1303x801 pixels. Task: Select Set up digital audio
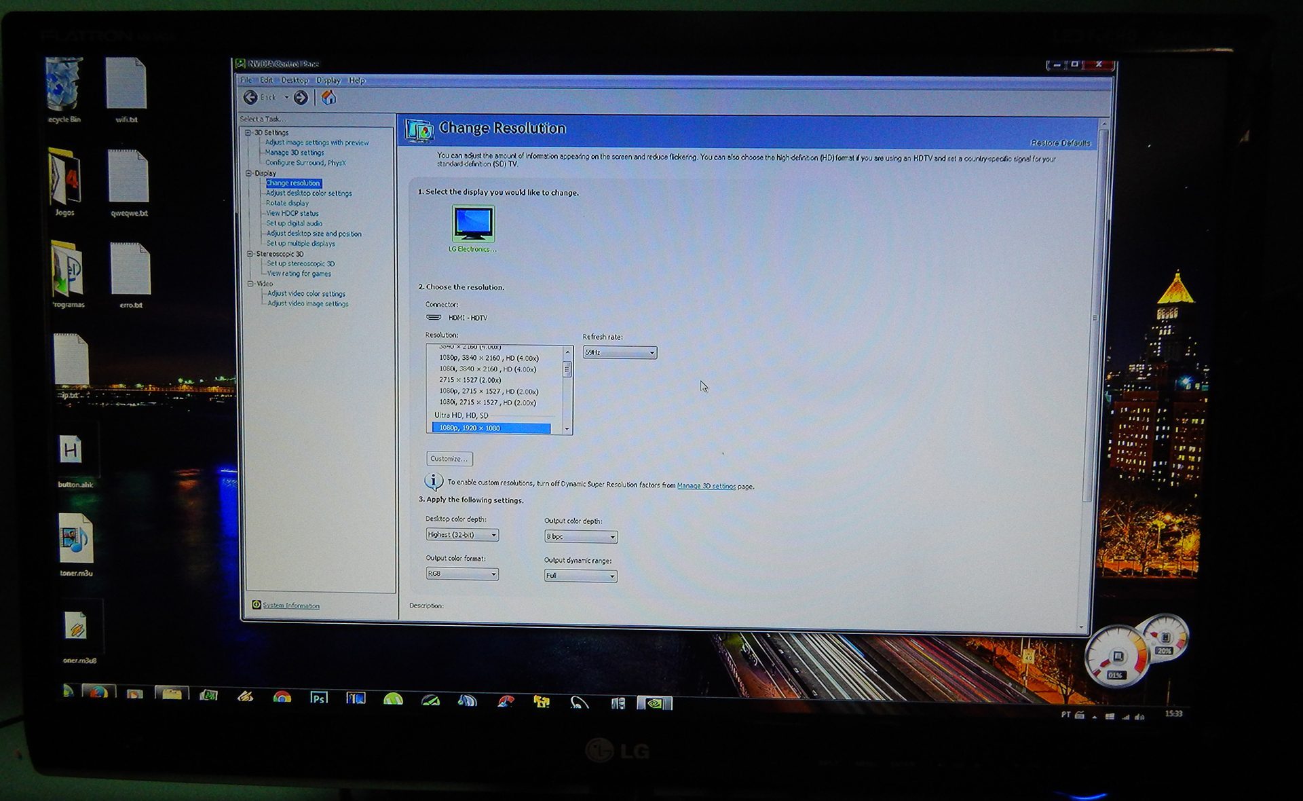point(295,223)
